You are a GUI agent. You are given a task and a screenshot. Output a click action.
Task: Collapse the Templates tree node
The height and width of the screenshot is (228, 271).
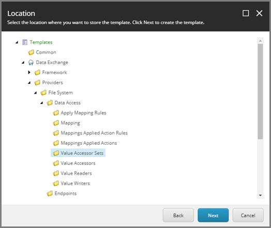(x=17, y=42)
